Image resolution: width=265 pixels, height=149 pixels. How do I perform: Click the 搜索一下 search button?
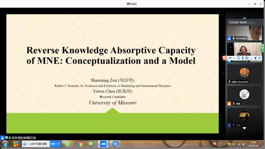point(55,144)
